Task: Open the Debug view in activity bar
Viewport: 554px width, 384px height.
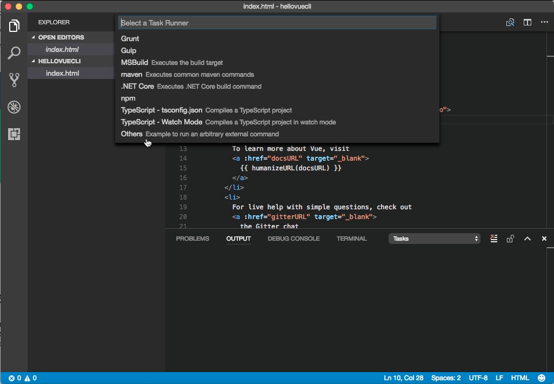Action: [x=14, y=107]
